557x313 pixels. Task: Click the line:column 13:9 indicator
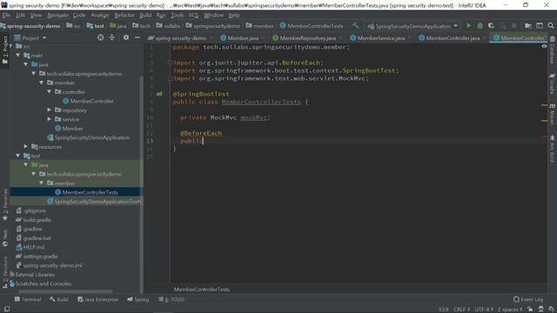click(443, 310)
